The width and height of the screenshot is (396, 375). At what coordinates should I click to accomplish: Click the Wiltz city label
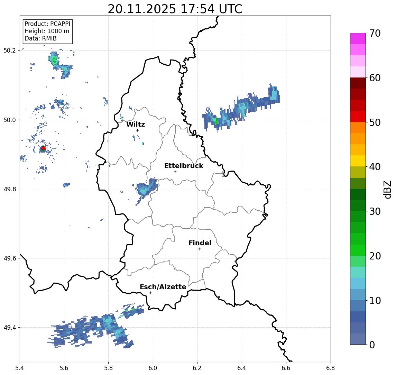136,124
